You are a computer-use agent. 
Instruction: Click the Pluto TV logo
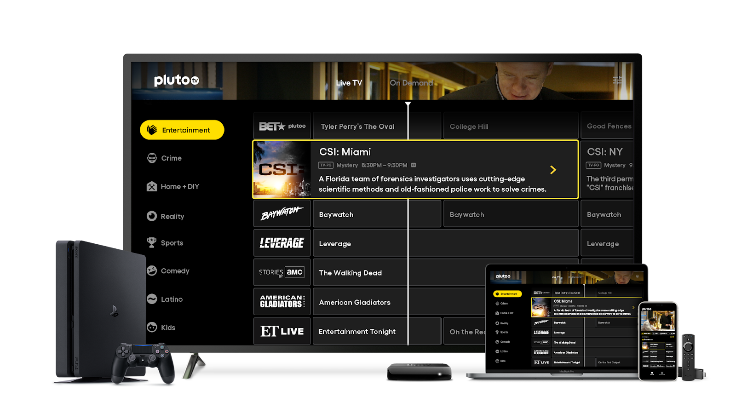[177, 80]
